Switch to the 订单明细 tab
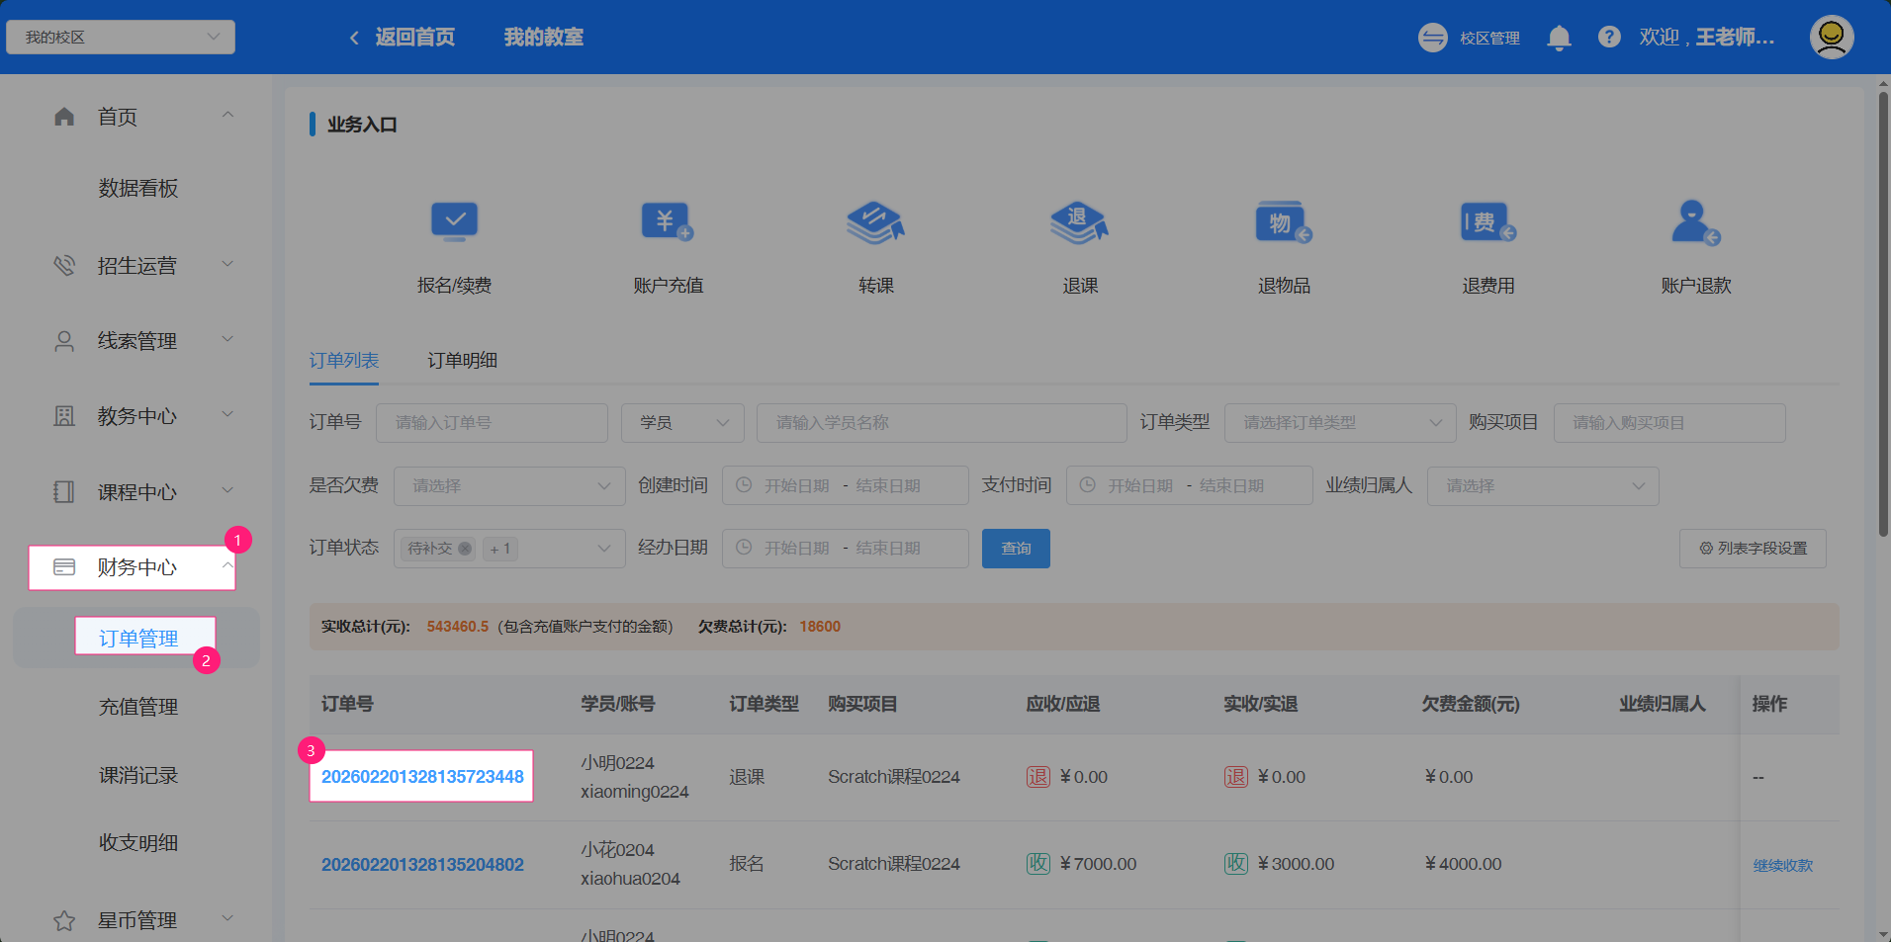Viewport: 1891px width, 942px height. pyautogui.click(x=462, y=361)
